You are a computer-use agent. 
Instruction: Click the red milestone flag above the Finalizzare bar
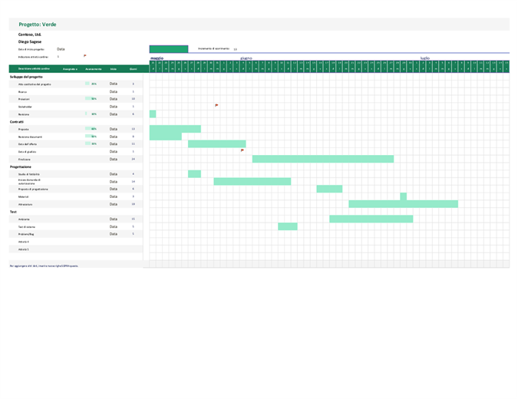243,150
